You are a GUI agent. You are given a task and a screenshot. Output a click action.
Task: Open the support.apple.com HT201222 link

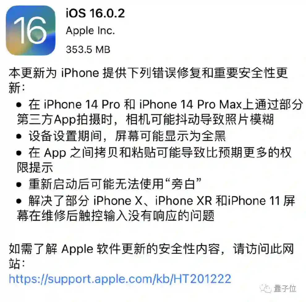[120, 279]
